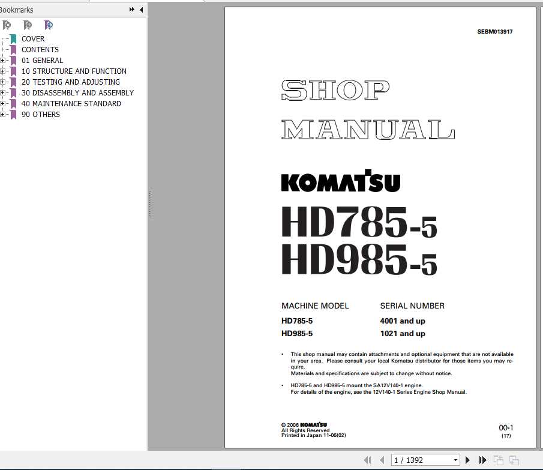
Task: Click the Printed in Japan 11-06(02) line
Action: tap(313, 435)
